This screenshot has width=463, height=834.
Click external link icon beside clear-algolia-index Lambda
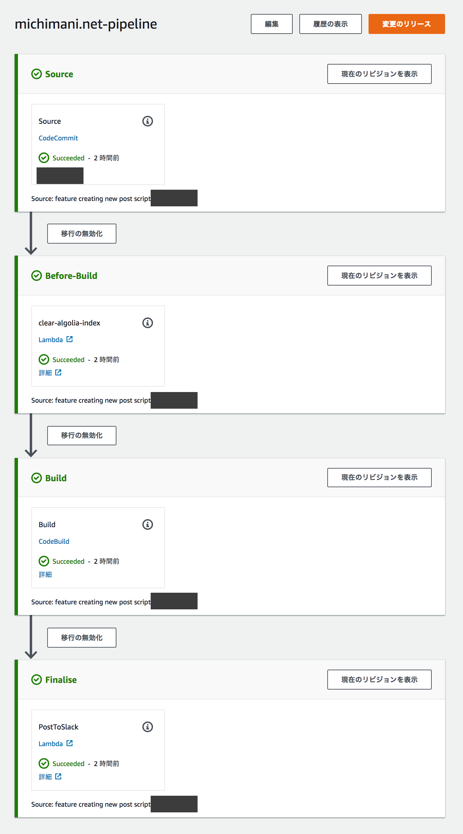click(70, 339)
